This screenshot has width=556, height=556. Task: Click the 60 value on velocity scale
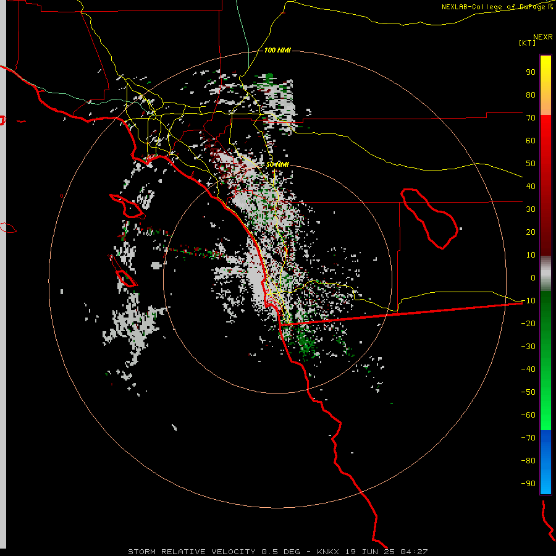(531, 141)
